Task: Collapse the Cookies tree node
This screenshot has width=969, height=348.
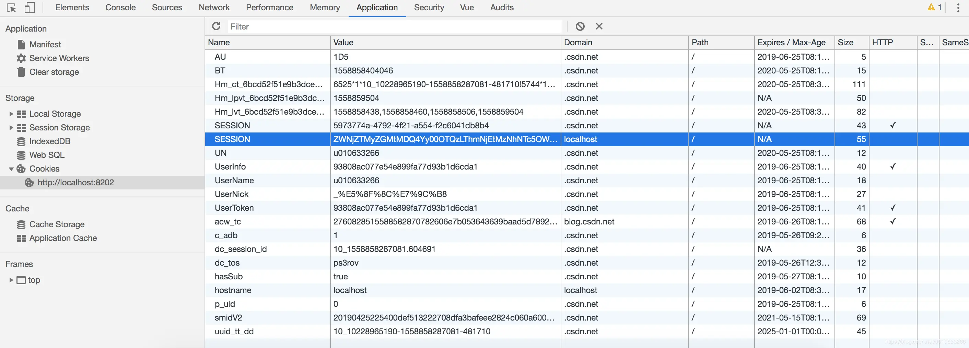Action: pyautogui.click(x=11, y=169)
